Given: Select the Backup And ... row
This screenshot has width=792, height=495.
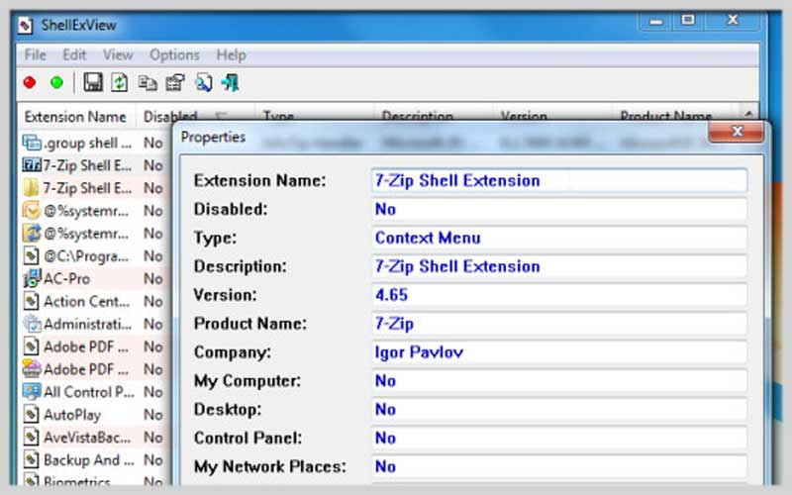Looking at the screenshot, I should pyautogui.click(x=93, y=460).
